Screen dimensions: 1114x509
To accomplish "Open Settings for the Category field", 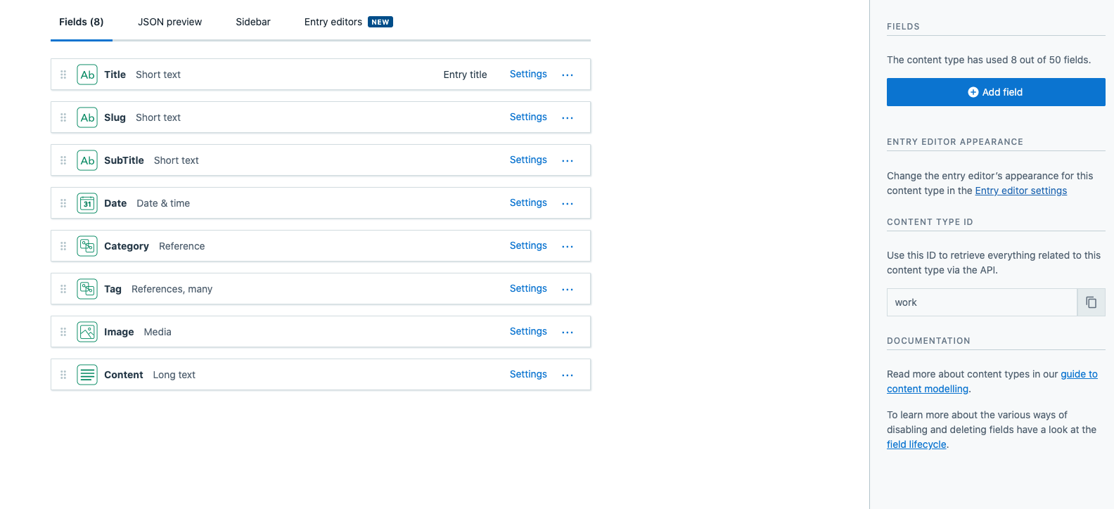I will coord(528,245).
